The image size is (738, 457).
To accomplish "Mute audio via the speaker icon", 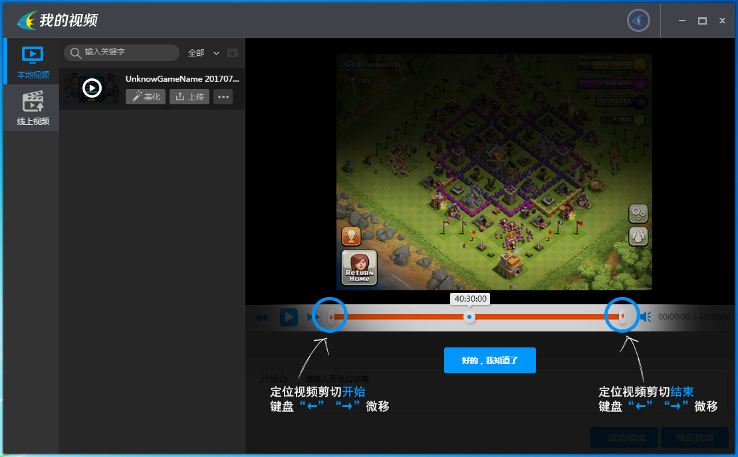I will point(644,317).
